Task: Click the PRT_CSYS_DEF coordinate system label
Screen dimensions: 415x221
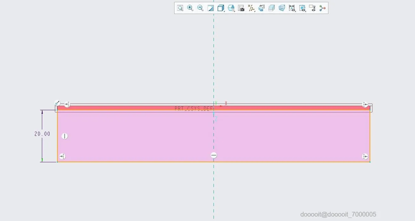Action: coord(194,109)
